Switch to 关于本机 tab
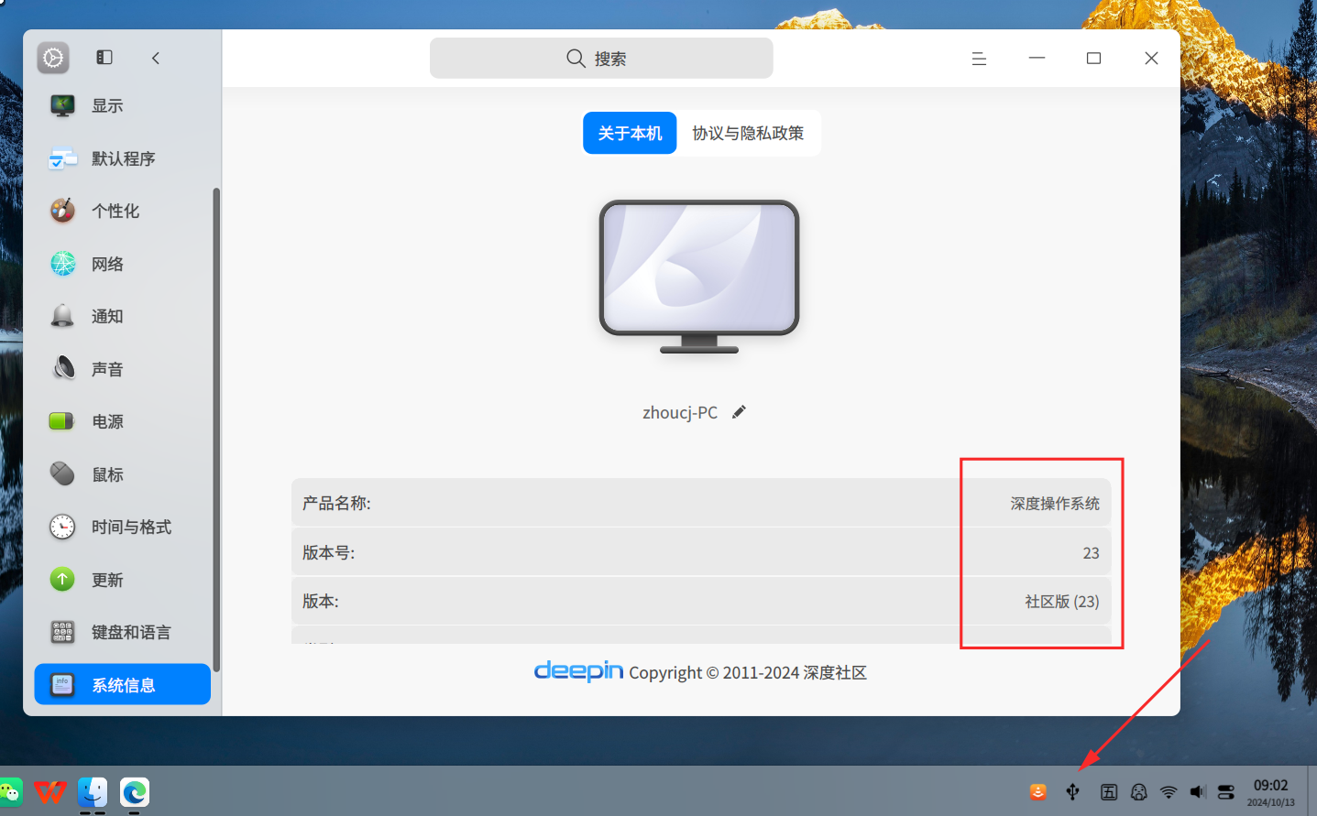This screenshot has height=816, width=1317. (x=630, y=133)
